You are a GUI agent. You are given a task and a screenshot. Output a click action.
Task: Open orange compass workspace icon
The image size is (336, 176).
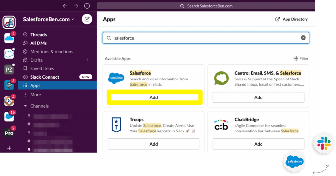click(x=9, y=101)
